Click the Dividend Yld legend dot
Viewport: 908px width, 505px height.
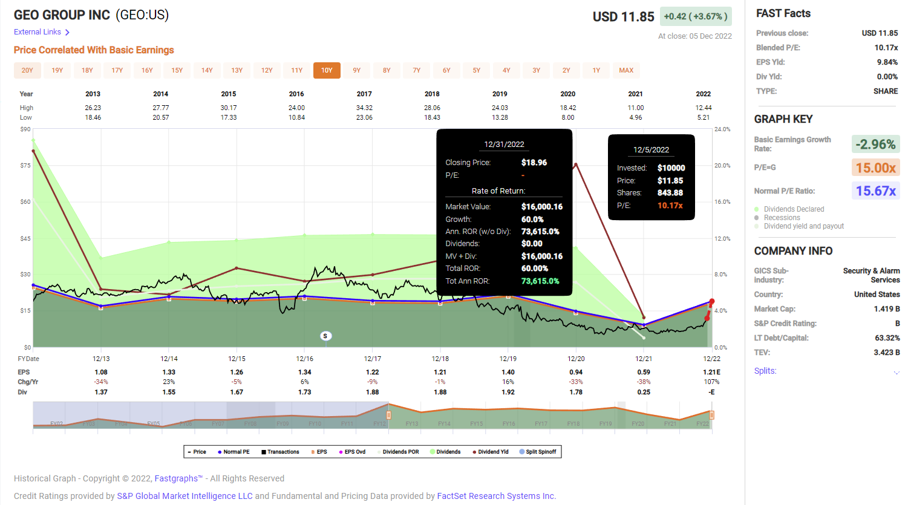pyautogui.click(x=474, y=451)
